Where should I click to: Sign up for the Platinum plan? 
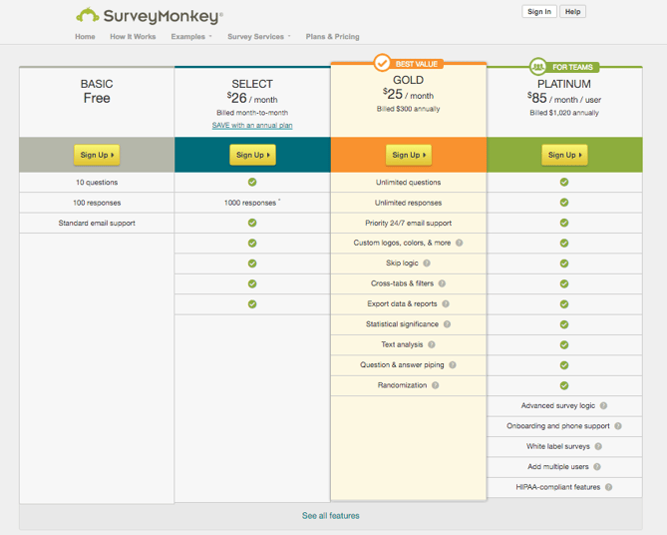tap(564, 155)
